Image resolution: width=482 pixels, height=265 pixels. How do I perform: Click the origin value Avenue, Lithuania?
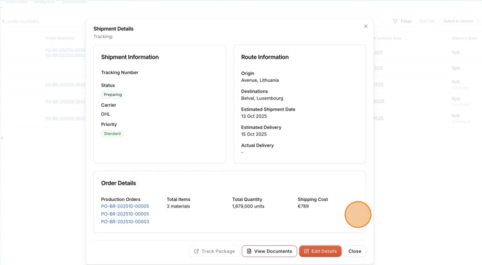coord(260,80)
